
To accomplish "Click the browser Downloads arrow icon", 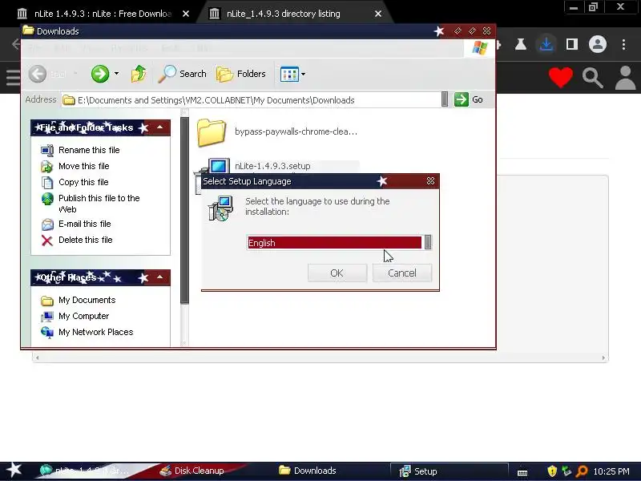I will (x=546, y=44).
